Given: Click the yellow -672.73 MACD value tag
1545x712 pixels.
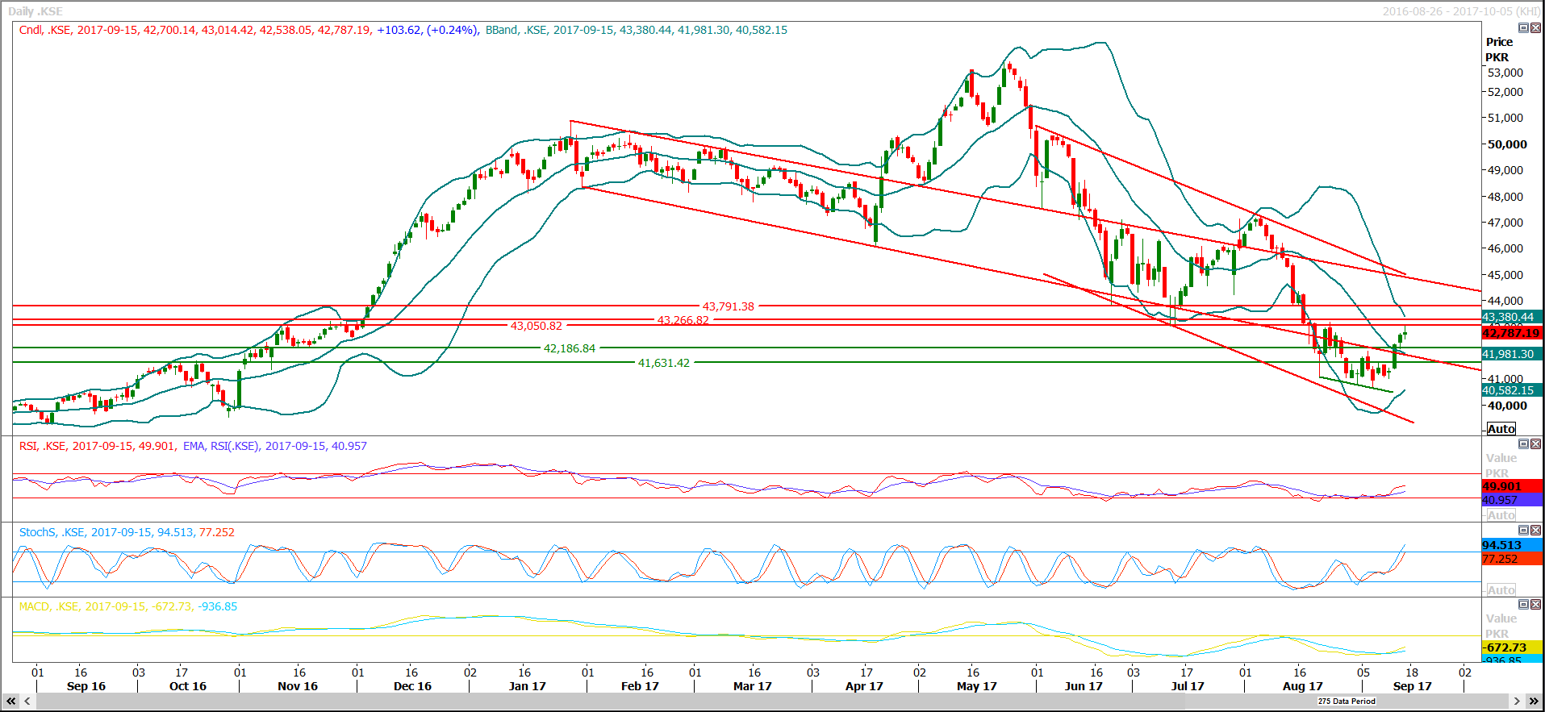Looking at the screenshot, I should coord(1513,647).
